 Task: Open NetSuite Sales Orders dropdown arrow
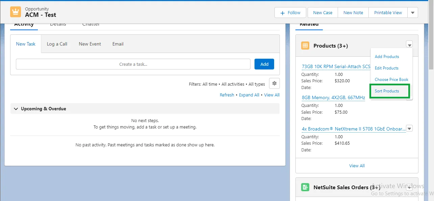(409, 186)
